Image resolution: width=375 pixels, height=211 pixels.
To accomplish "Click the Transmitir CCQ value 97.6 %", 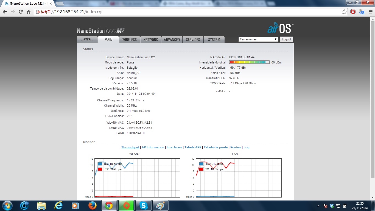I will [x=234, y=78].
